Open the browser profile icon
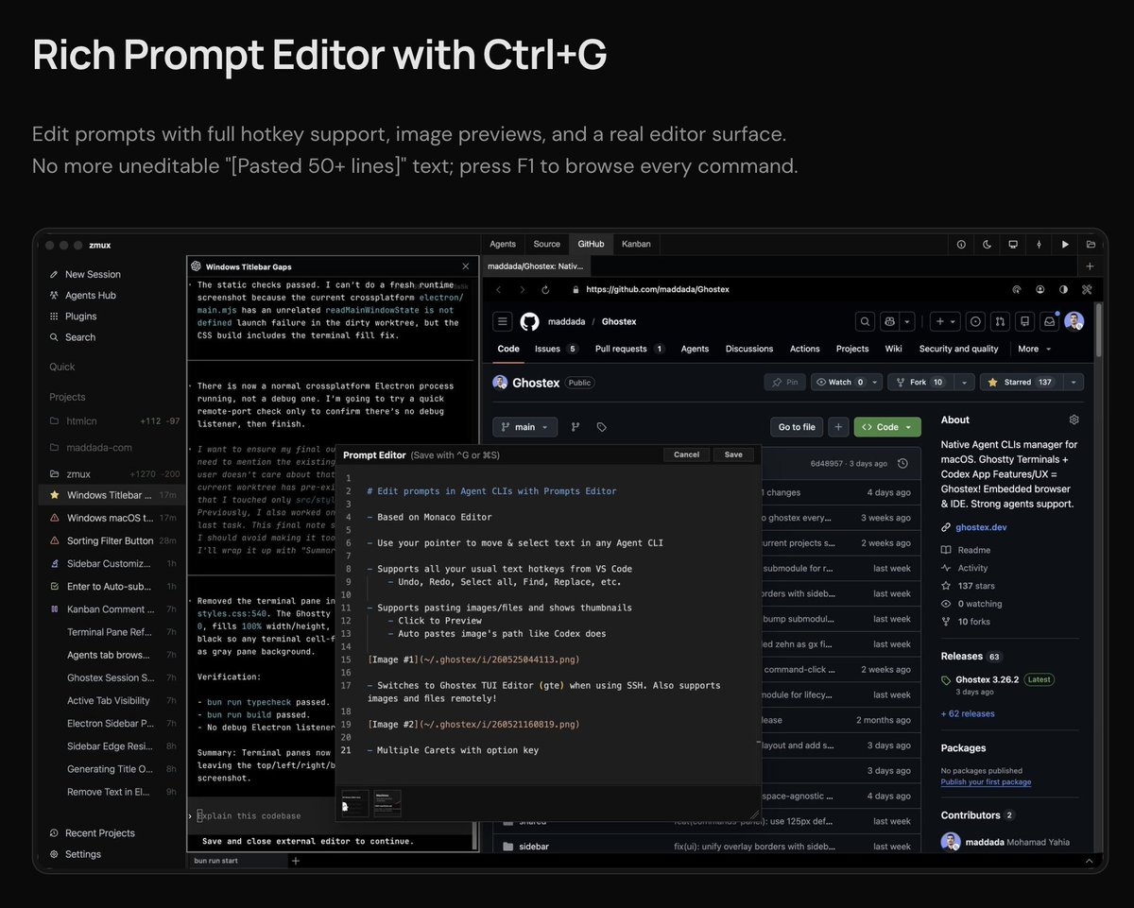Viewport: 1134px width, 908px height. point(1040,289)
